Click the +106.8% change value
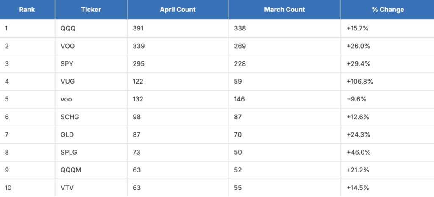 360,82
